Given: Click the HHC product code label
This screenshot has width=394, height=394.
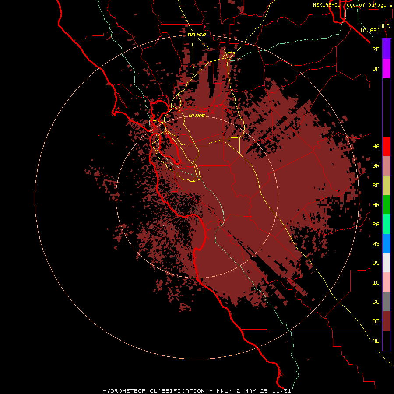Looking at the screenshot, I should (384, 26).
